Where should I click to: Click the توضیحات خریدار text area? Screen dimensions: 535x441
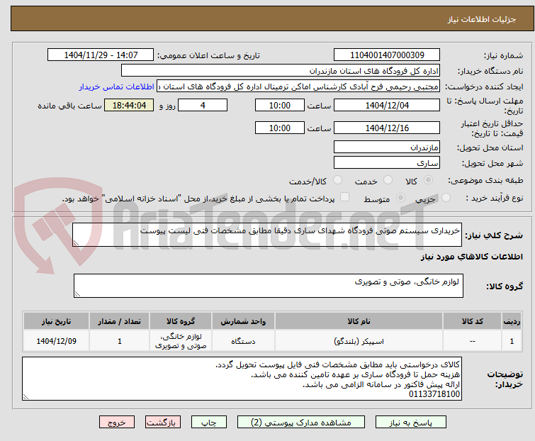[x=242, y=379]
